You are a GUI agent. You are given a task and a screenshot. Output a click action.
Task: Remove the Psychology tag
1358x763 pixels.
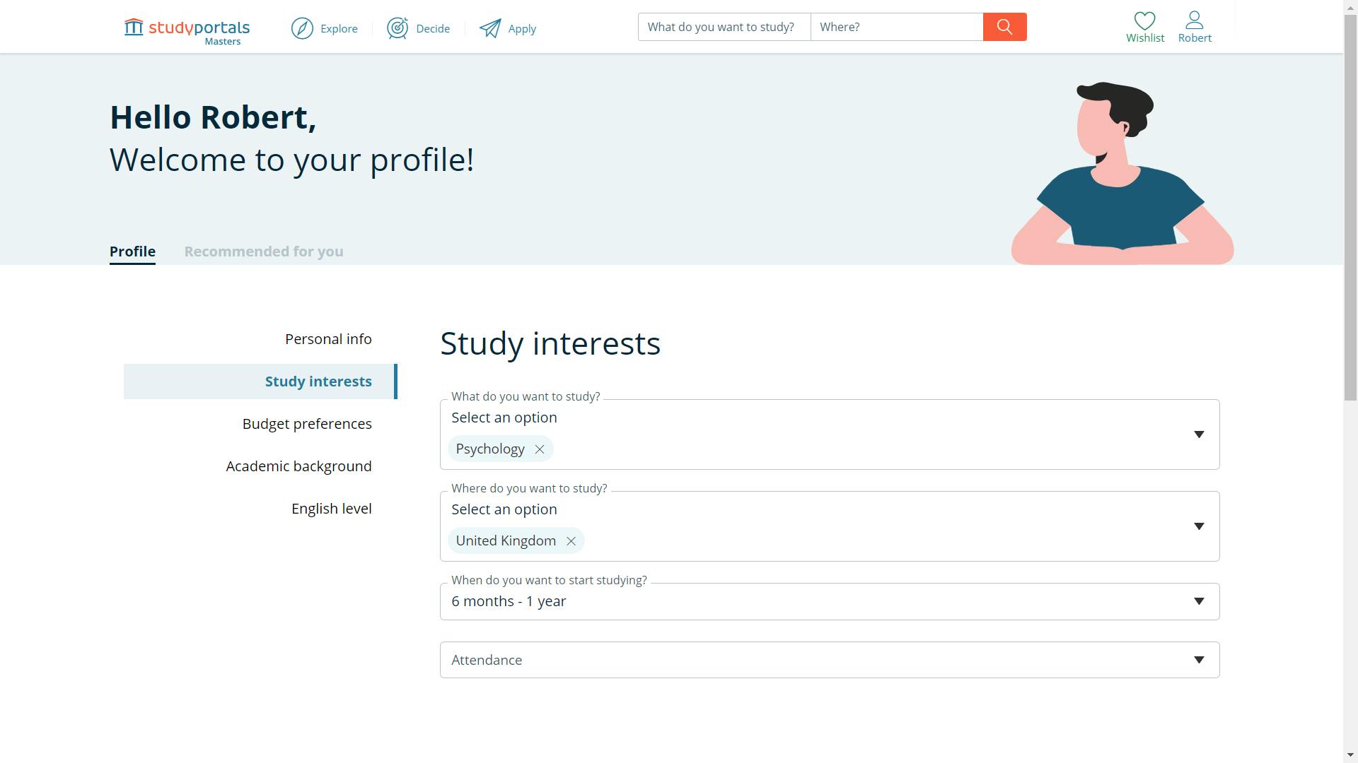540,449
